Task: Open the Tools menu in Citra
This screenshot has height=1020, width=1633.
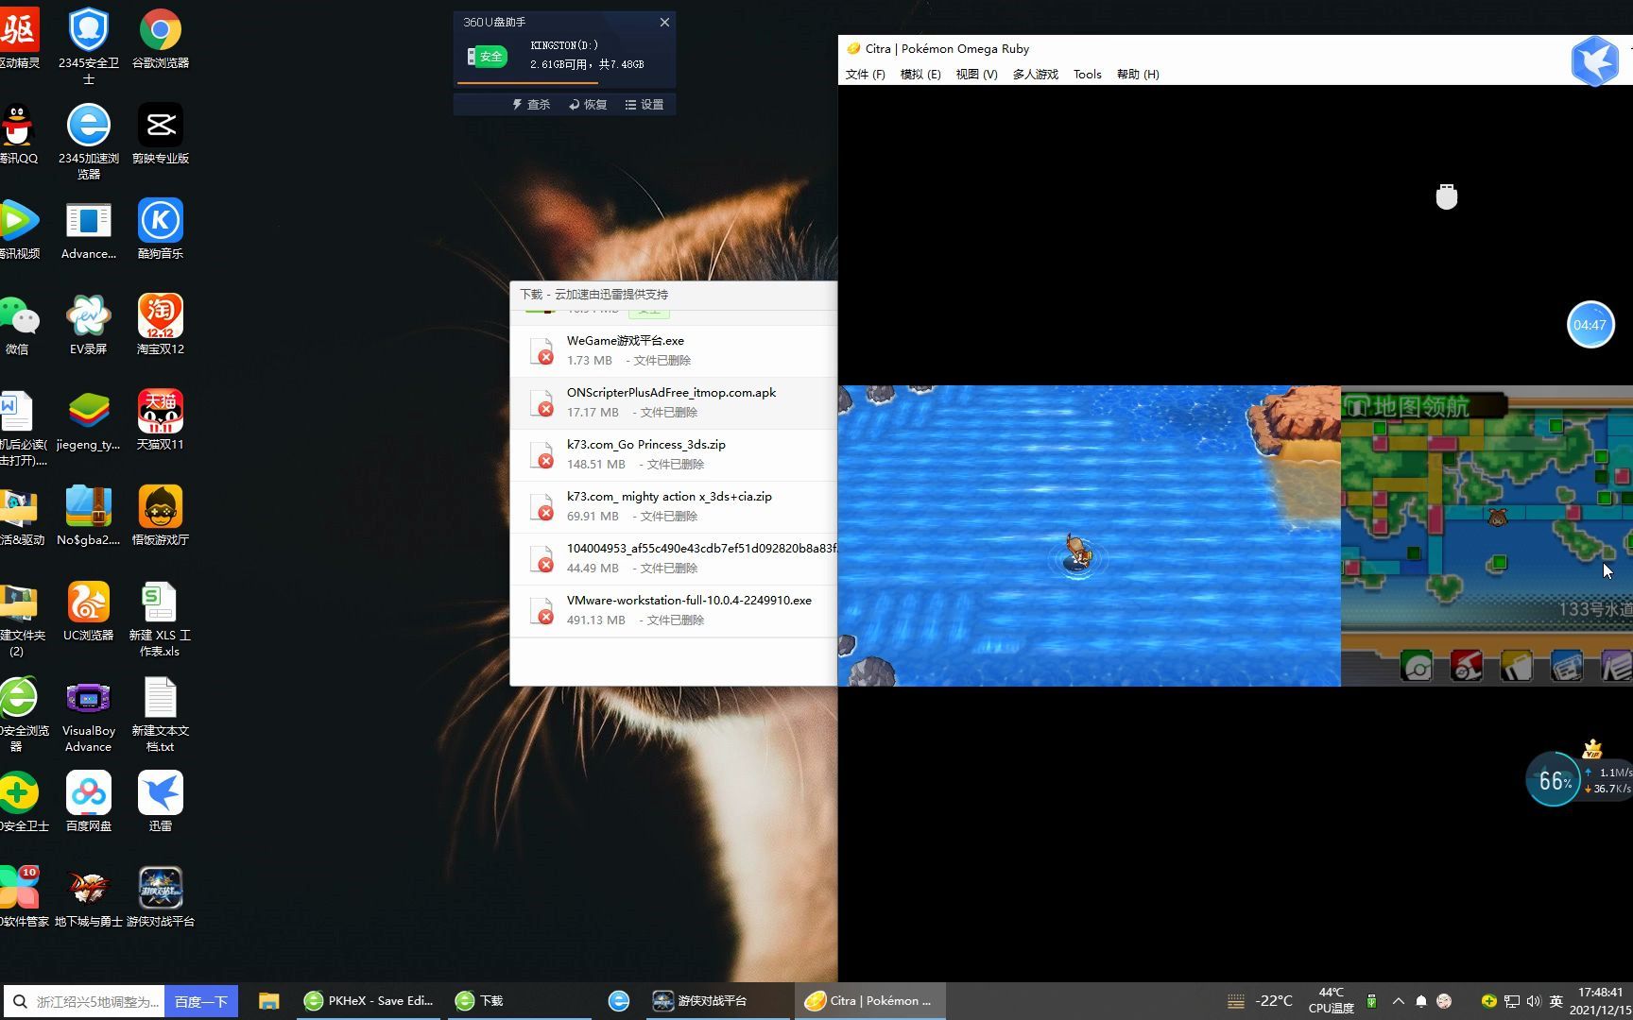Action: coord(1088,75)
